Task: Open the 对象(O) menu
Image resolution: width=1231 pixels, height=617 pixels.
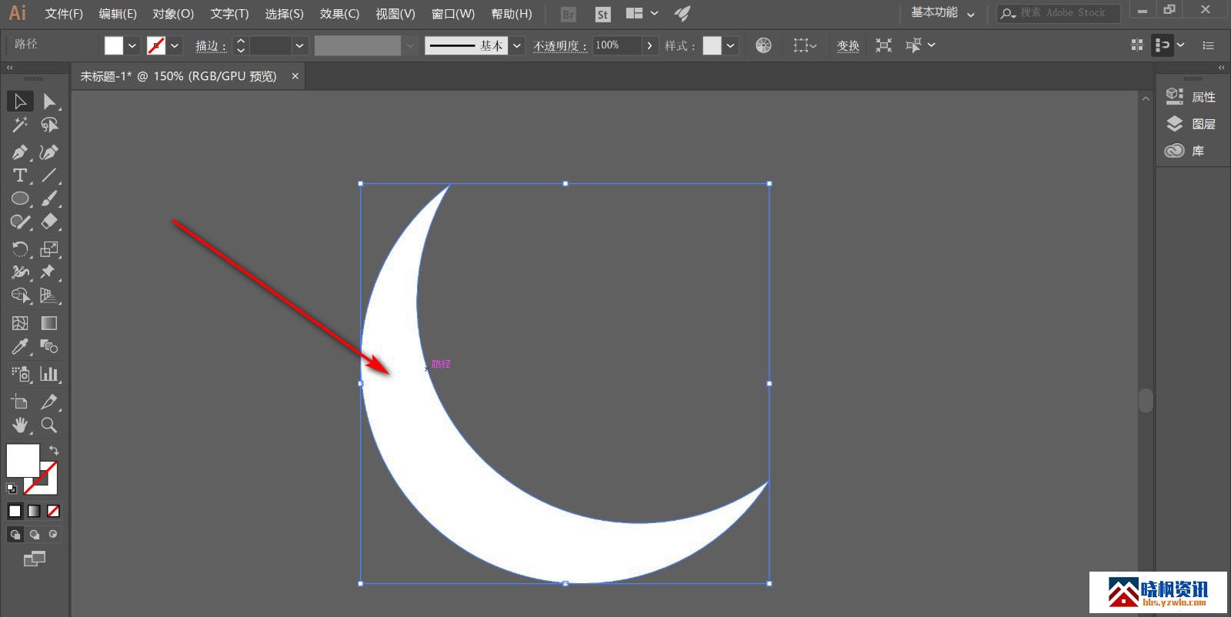Action: pos(173,14)
